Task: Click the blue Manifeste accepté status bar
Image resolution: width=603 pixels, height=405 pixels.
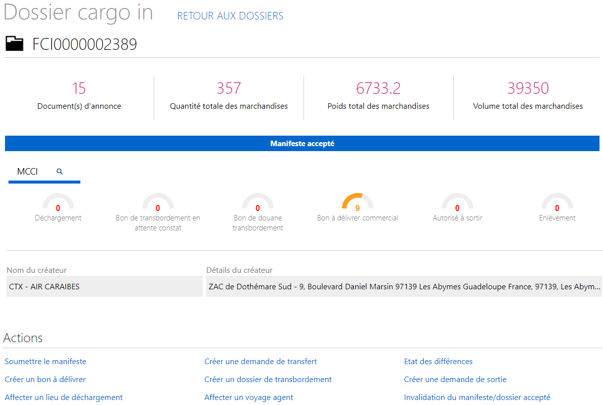Action: 302,144
